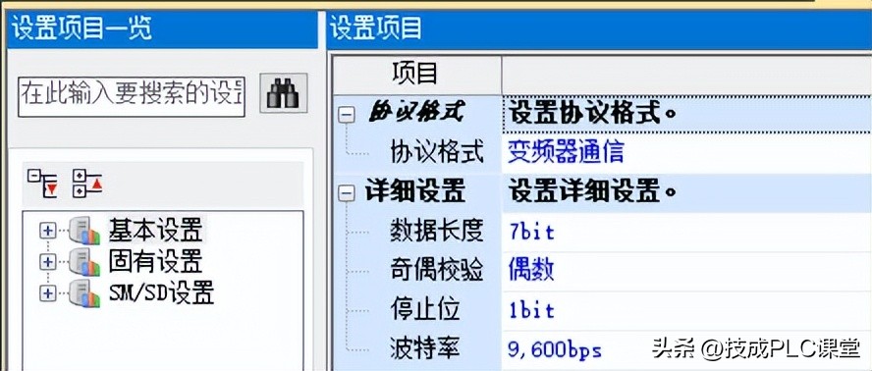
Task: Select the 基本设置 tree item
Action: (x=156, y=230)
